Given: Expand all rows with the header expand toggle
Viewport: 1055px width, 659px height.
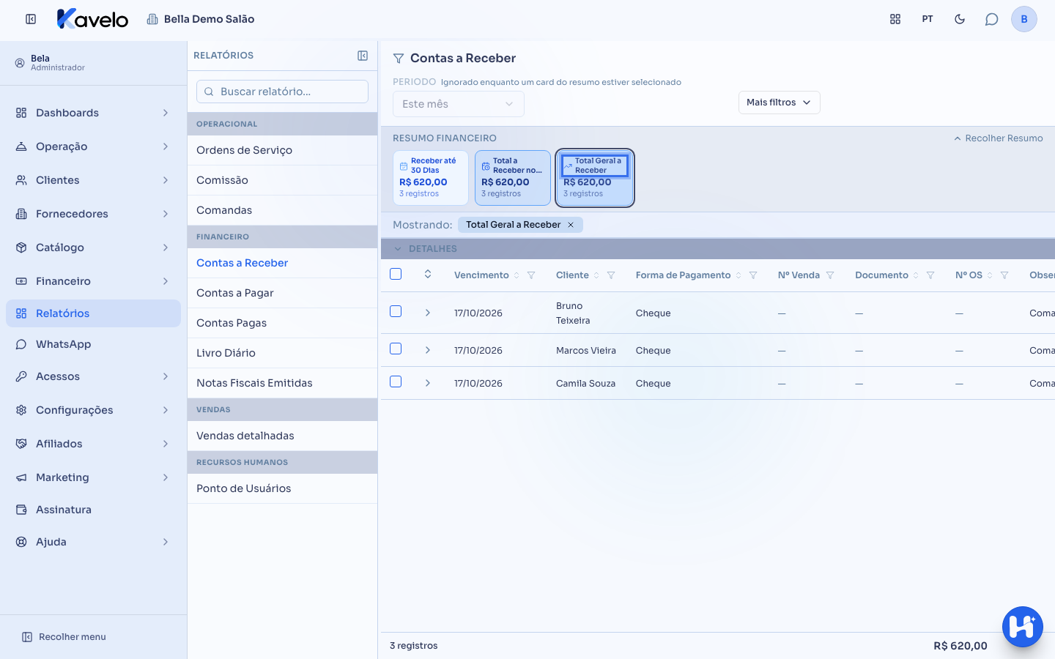Looking at the screenshot, I should (x=428, y=274).
